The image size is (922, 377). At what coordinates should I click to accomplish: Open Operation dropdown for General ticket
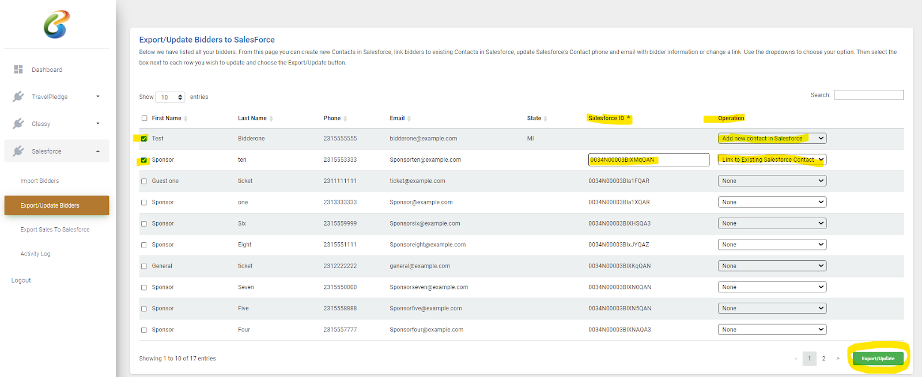[772, 266]
